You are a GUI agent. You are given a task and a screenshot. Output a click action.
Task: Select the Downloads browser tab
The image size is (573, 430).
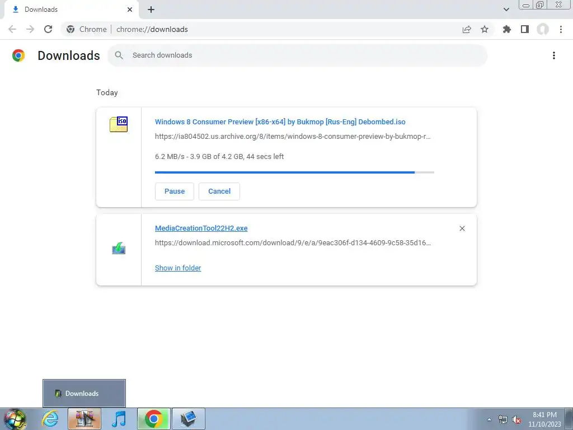(71, 10)
